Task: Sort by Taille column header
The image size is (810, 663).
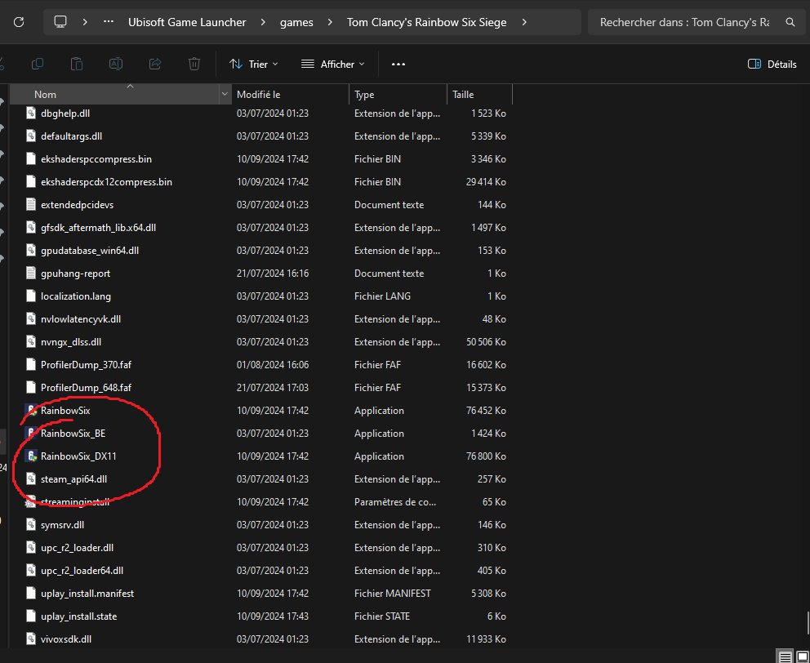Action: click(x=479, y=95)
